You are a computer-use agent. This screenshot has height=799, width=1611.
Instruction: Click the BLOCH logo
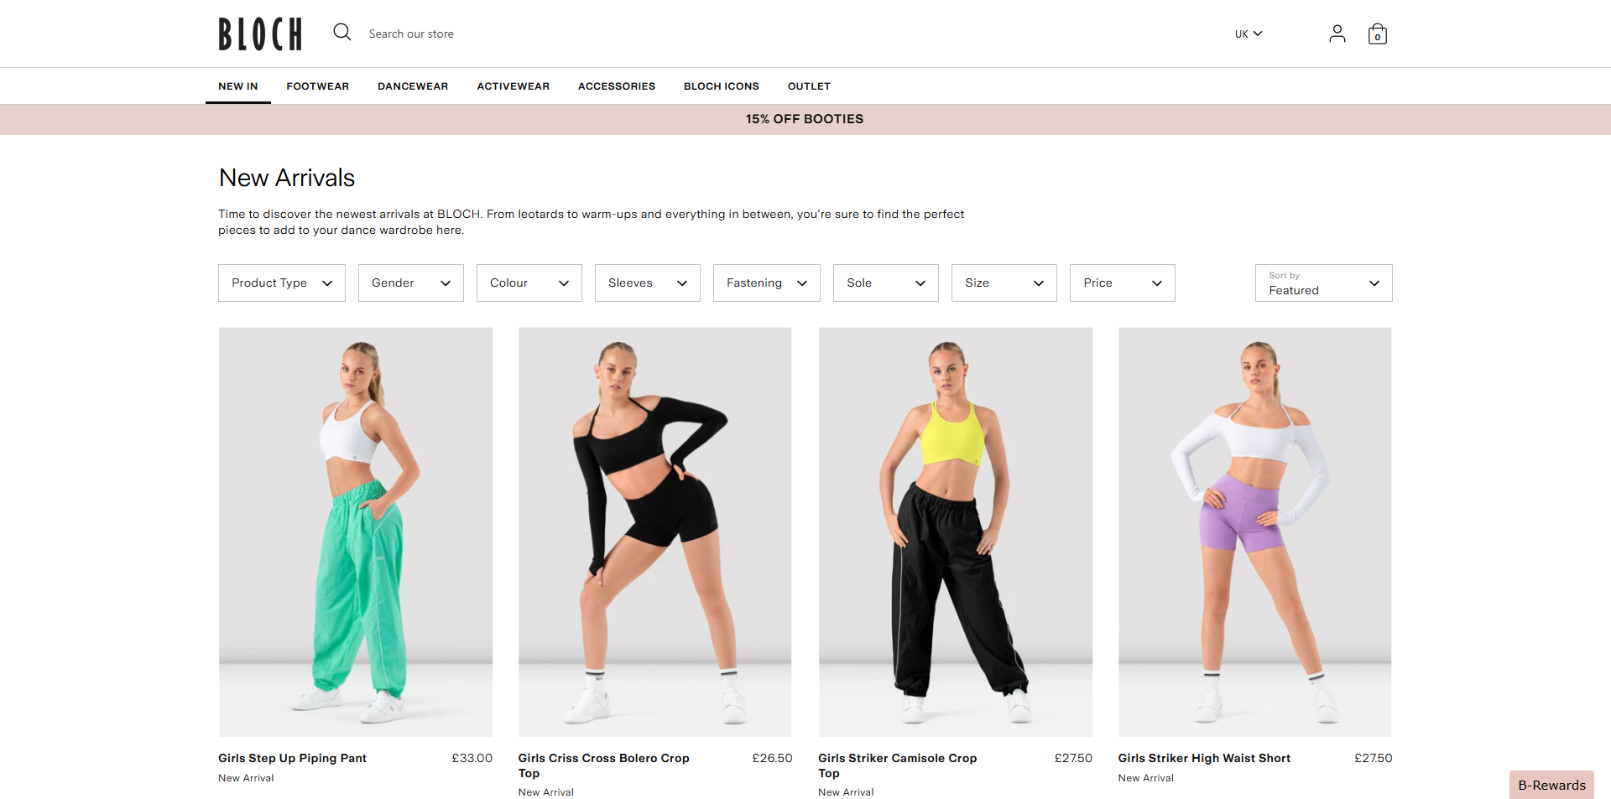pyautogui.click(x=259, y=34)
